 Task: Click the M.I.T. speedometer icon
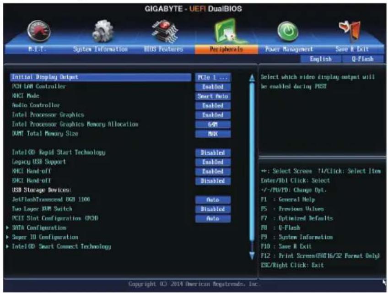pyautogui.click(x=38, y=31)
